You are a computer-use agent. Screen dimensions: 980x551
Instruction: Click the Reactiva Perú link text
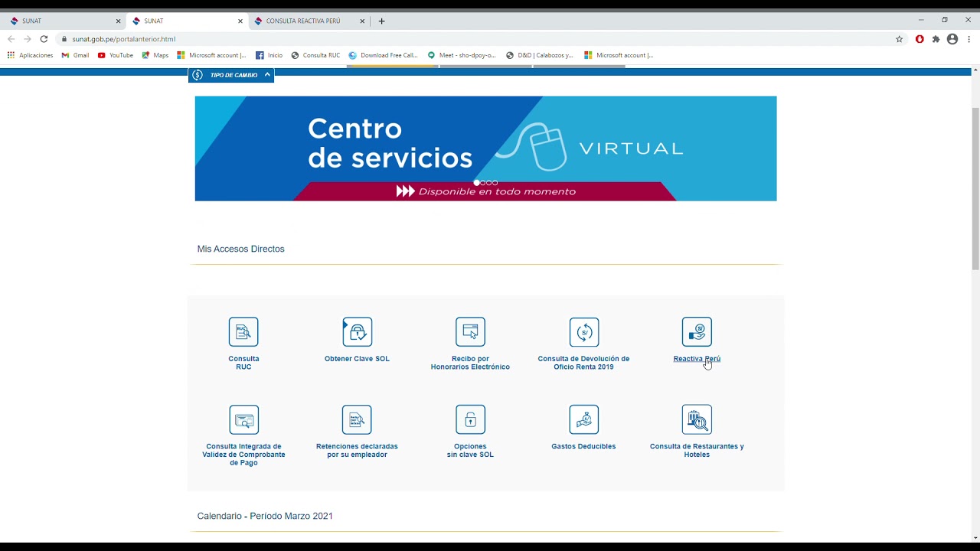pos(697,359)
